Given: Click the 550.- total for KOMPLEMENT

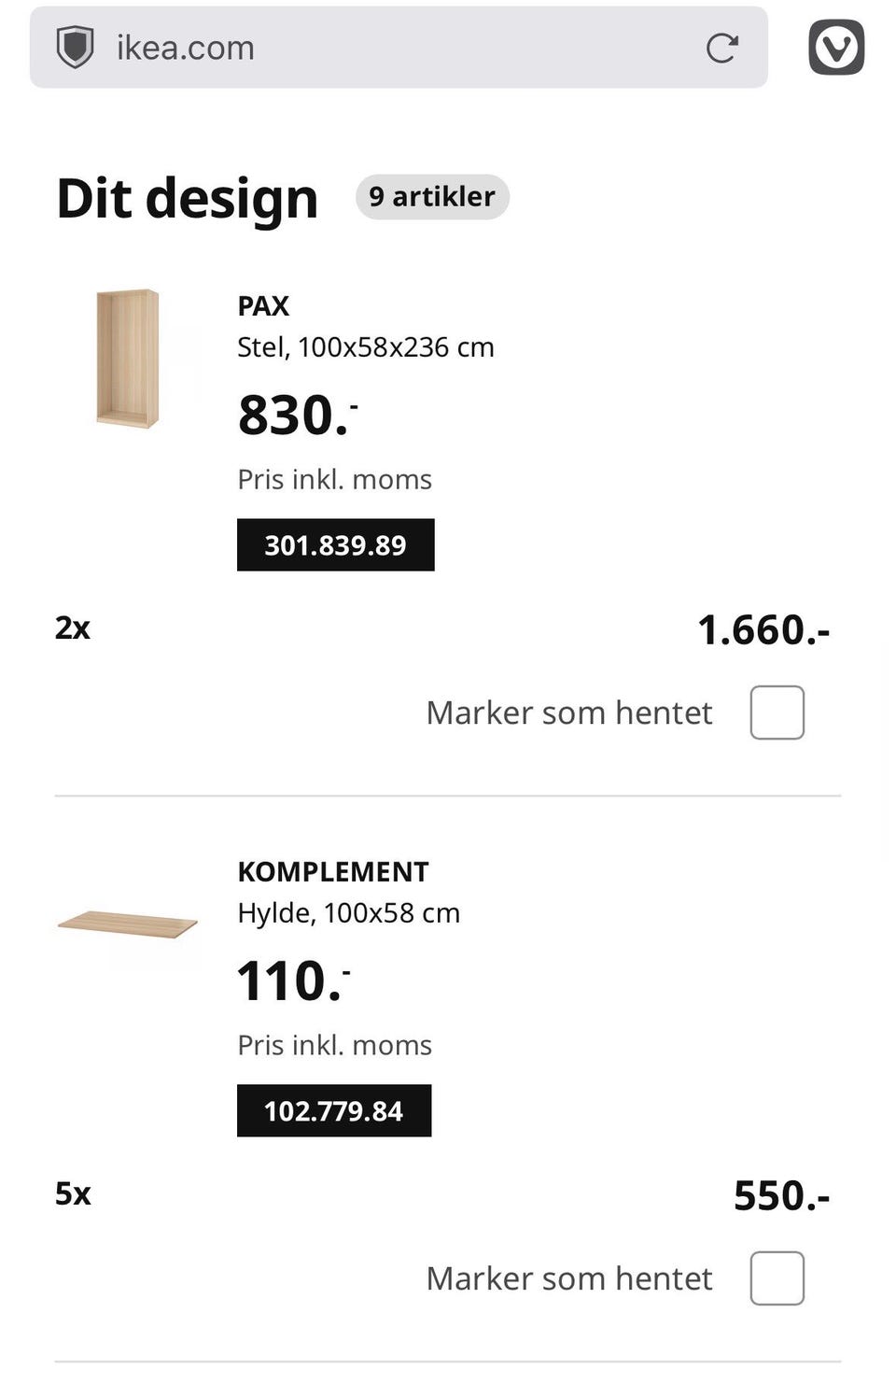Looking at the screenshot, I should click(x=780, y=1196).
